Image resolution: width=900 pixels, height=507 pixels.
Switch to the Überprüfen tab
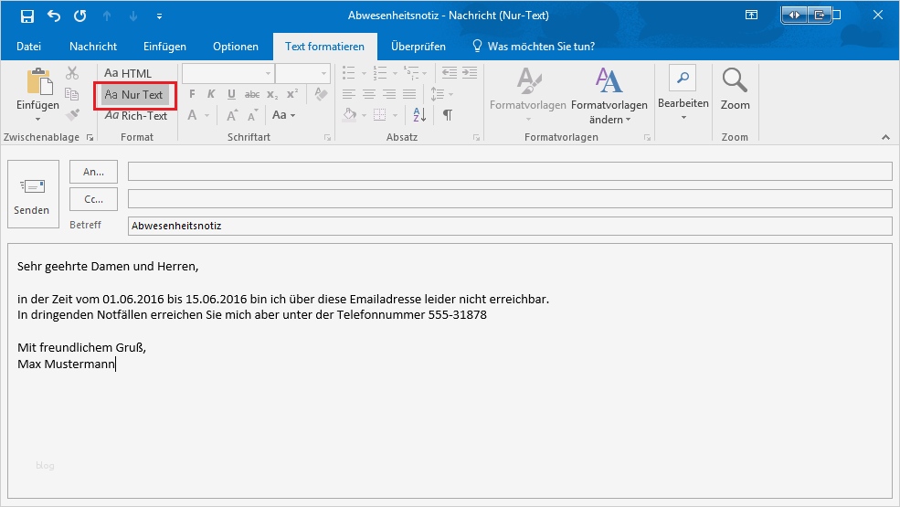[418, 47]
